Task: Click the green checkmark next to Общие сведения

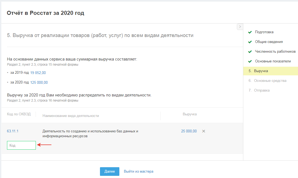Action: (x=250, y=42)
